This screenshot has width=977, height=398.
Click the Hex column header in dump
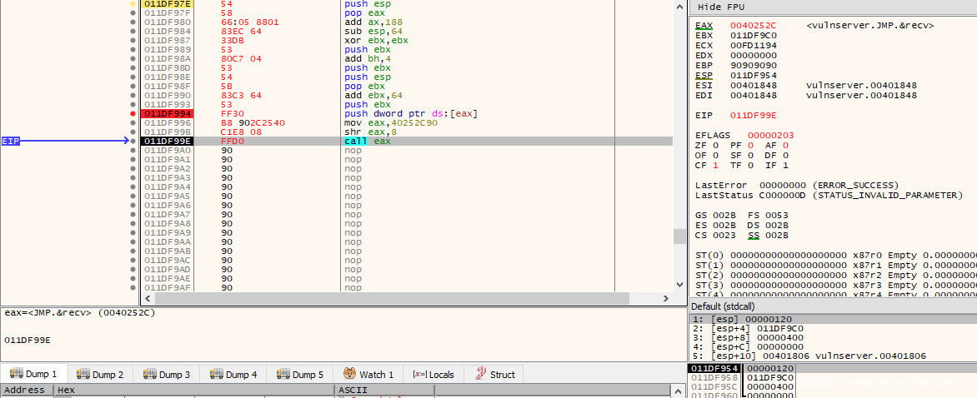[x=66, y=390]
